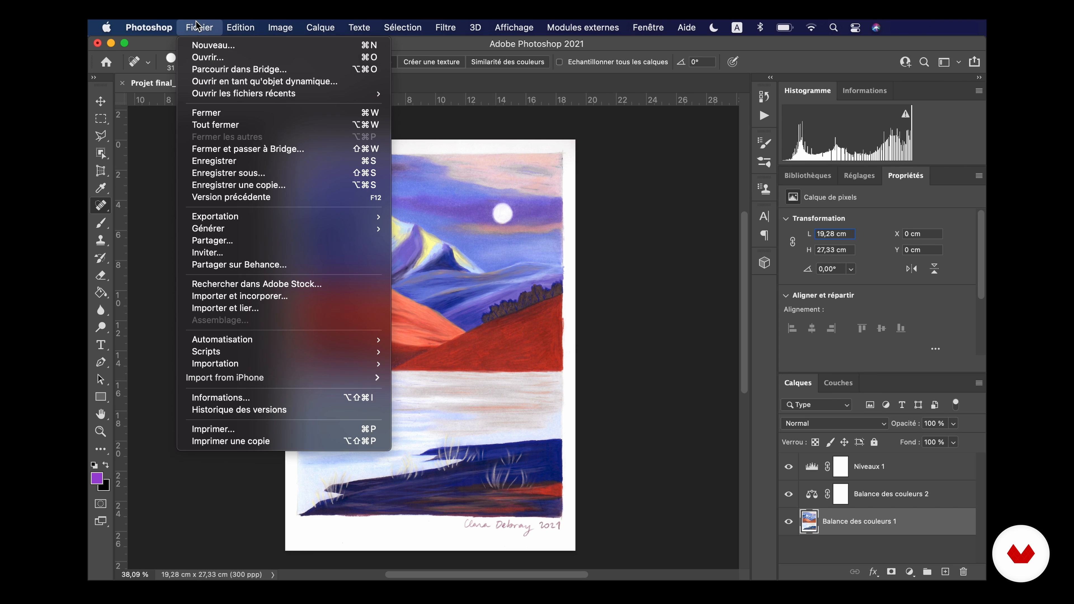
Task: Open layer effects fx menu
Action: tap(873, 572)
